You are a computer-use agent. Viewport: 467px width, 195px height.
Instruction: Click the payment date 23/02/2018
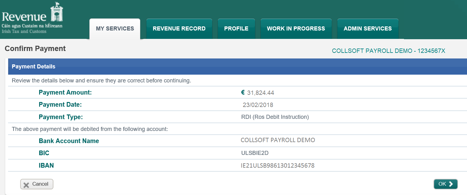[258, 105]
